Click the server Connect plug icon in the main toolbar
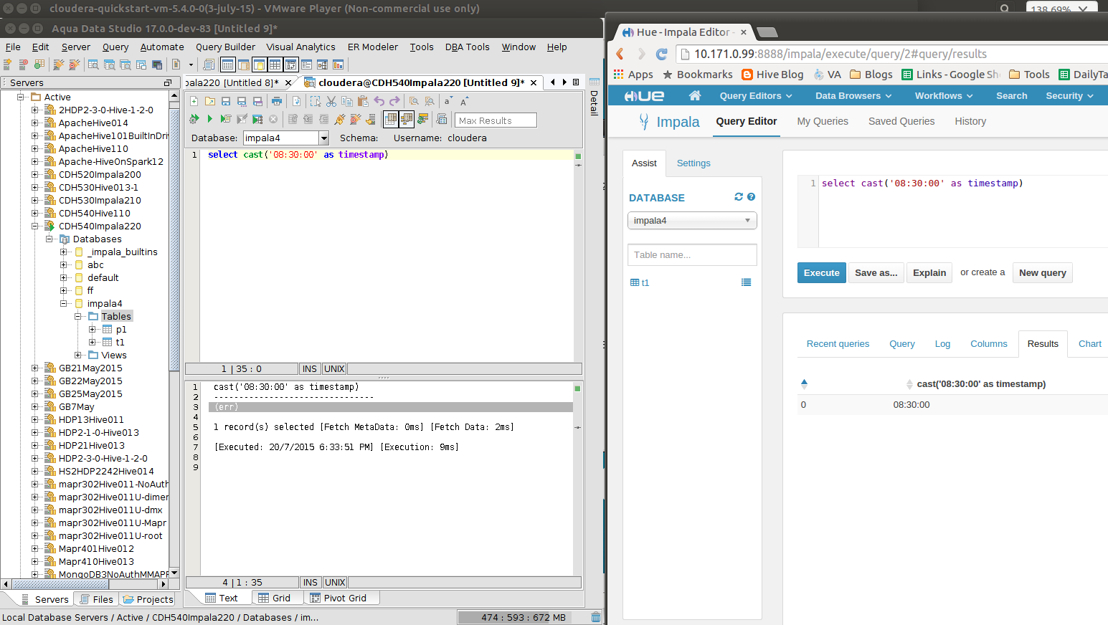This screenshot has height=625, width=1108. 58,65
